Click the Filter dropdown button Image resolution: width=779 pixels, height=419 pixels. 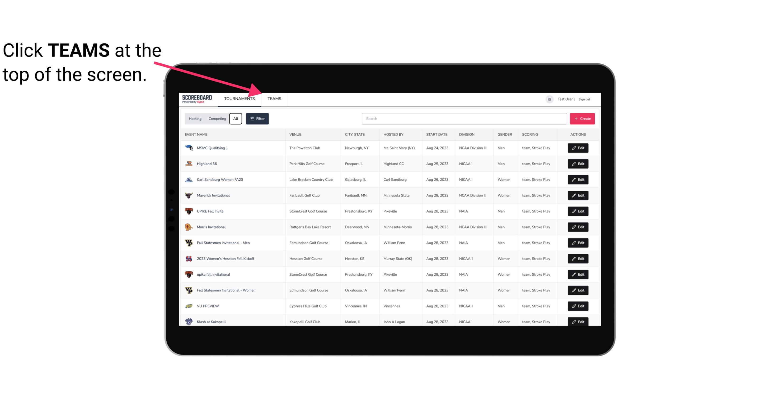257,119
